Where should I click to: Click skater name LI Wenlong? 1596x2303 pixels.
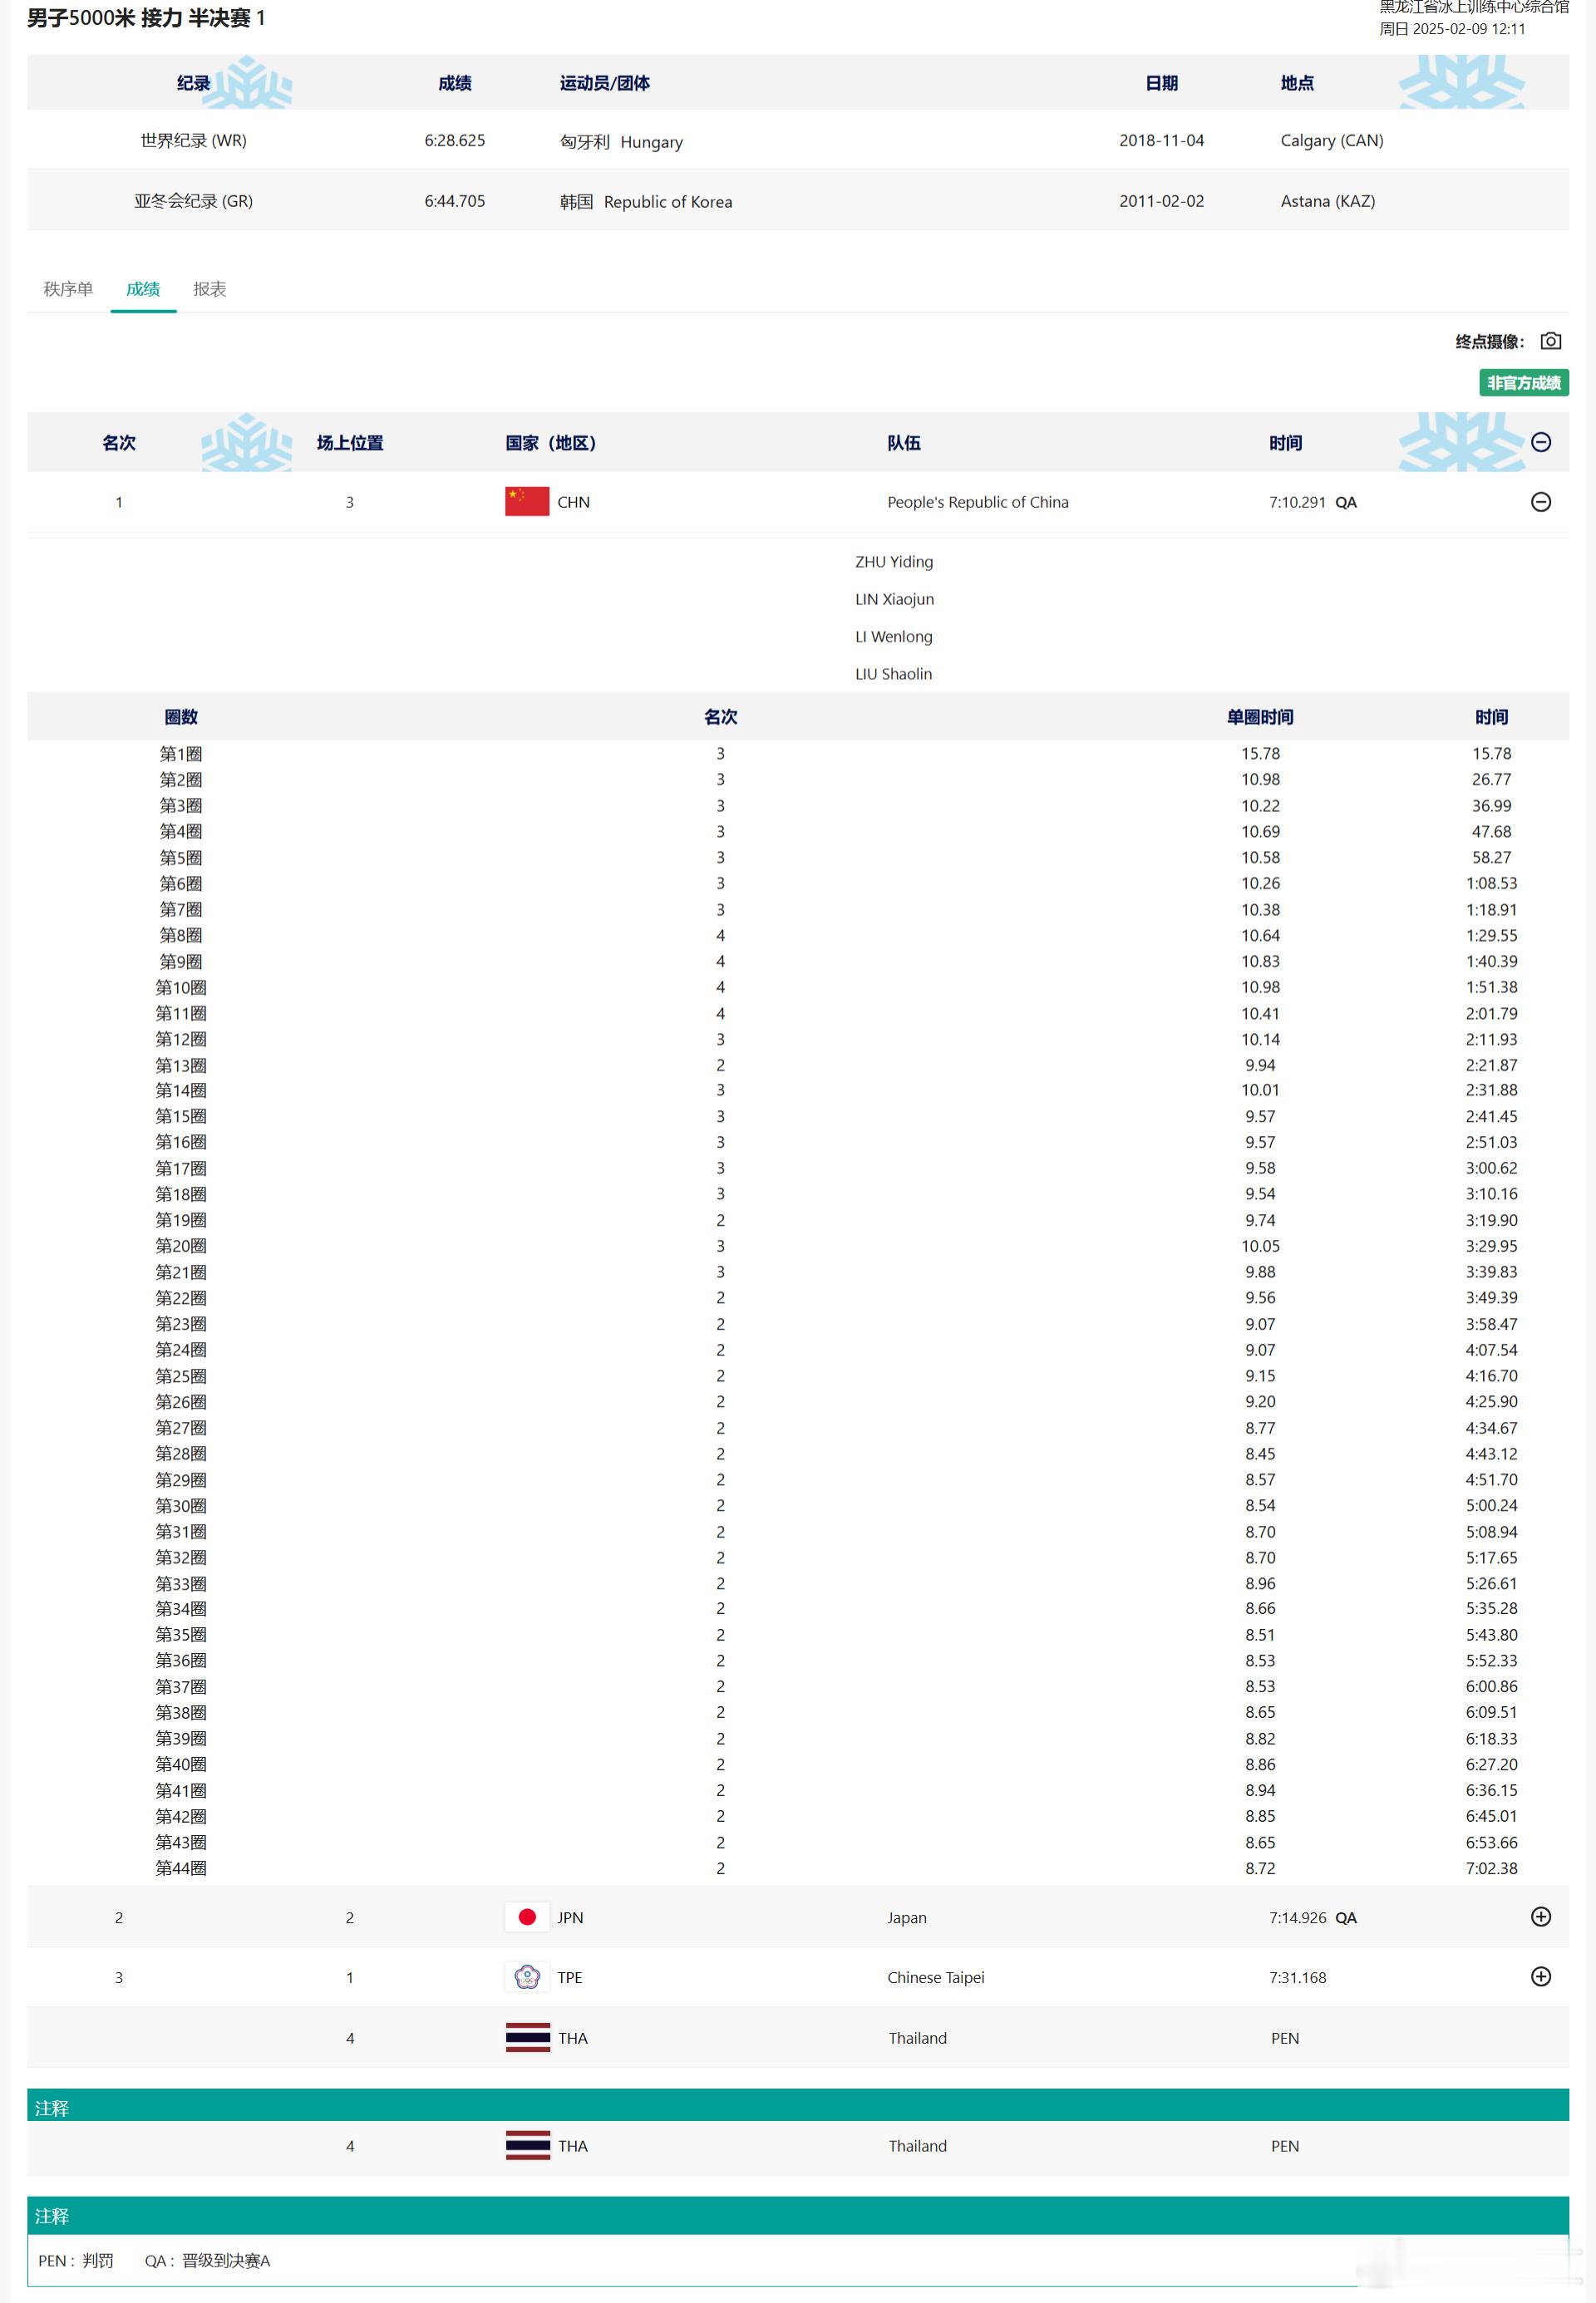pyautogui.click(x=893, y=636)
